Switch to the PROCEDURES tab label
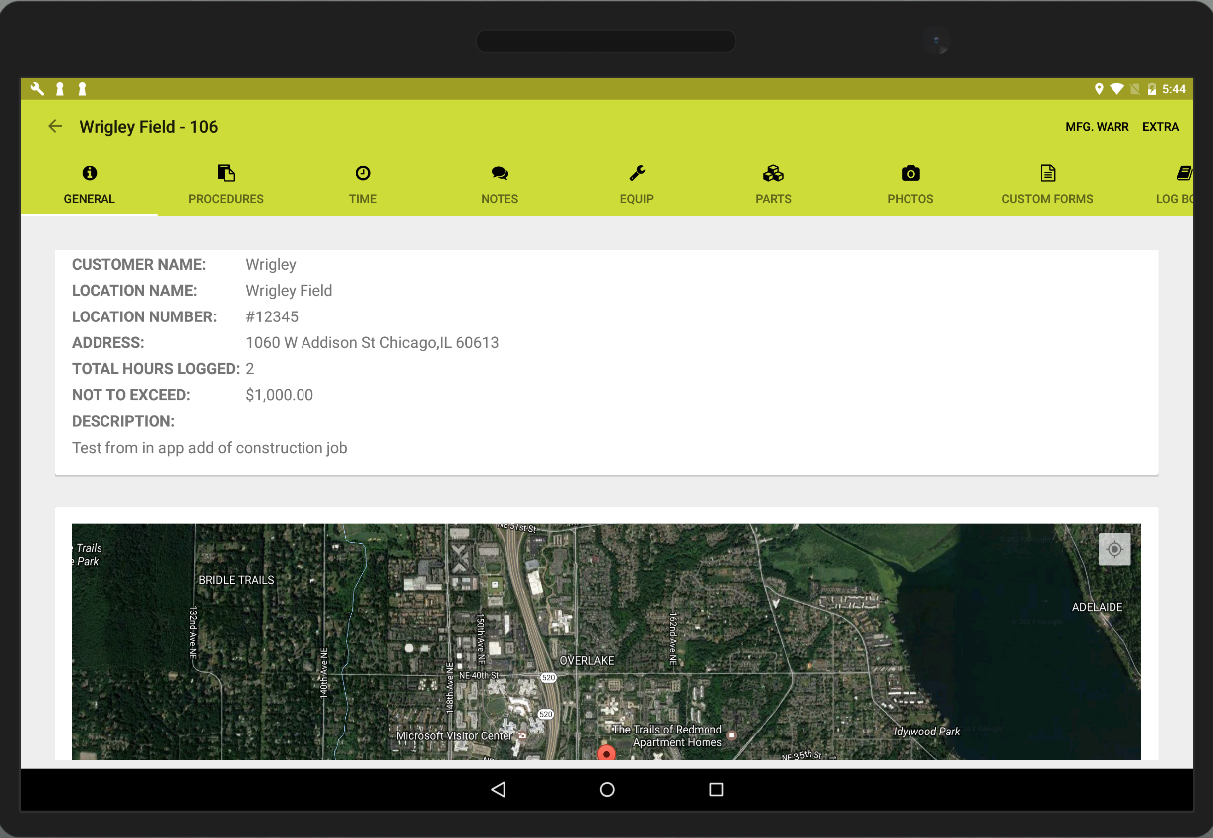 click(226, 199)
